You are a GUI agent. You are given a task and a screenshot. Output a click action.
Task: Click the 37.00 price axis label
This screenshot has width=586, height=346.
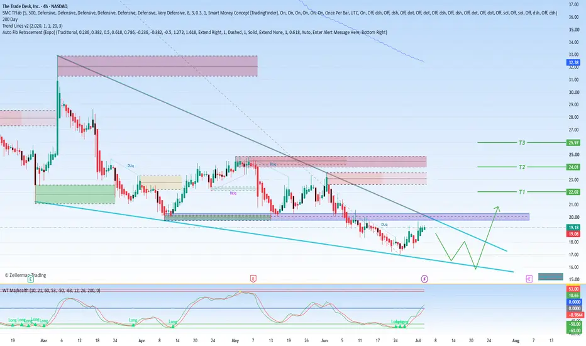point(573,4)
